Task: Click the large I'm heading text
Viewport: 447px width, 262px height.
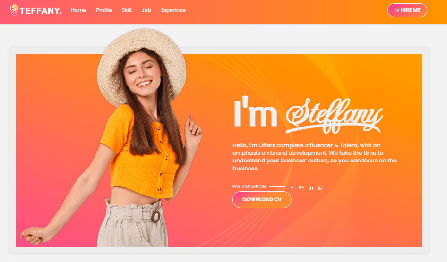Action: [x=255, y=111]
